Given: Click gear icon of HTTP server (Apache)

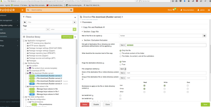Looking at the screenshot, I should [28, 46].
